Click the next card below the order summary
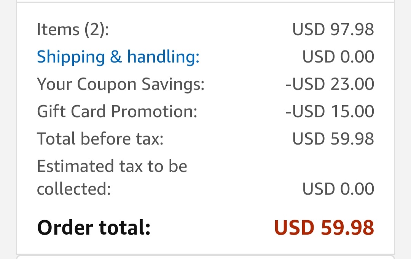The width and height of the screenshot is (411, 259). point(205,257)
